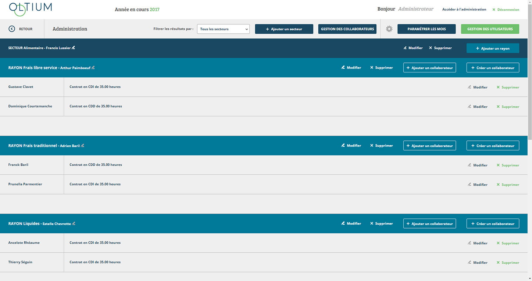
Task: Open Gestion des utilisateurs
Action: coord(490,29)
